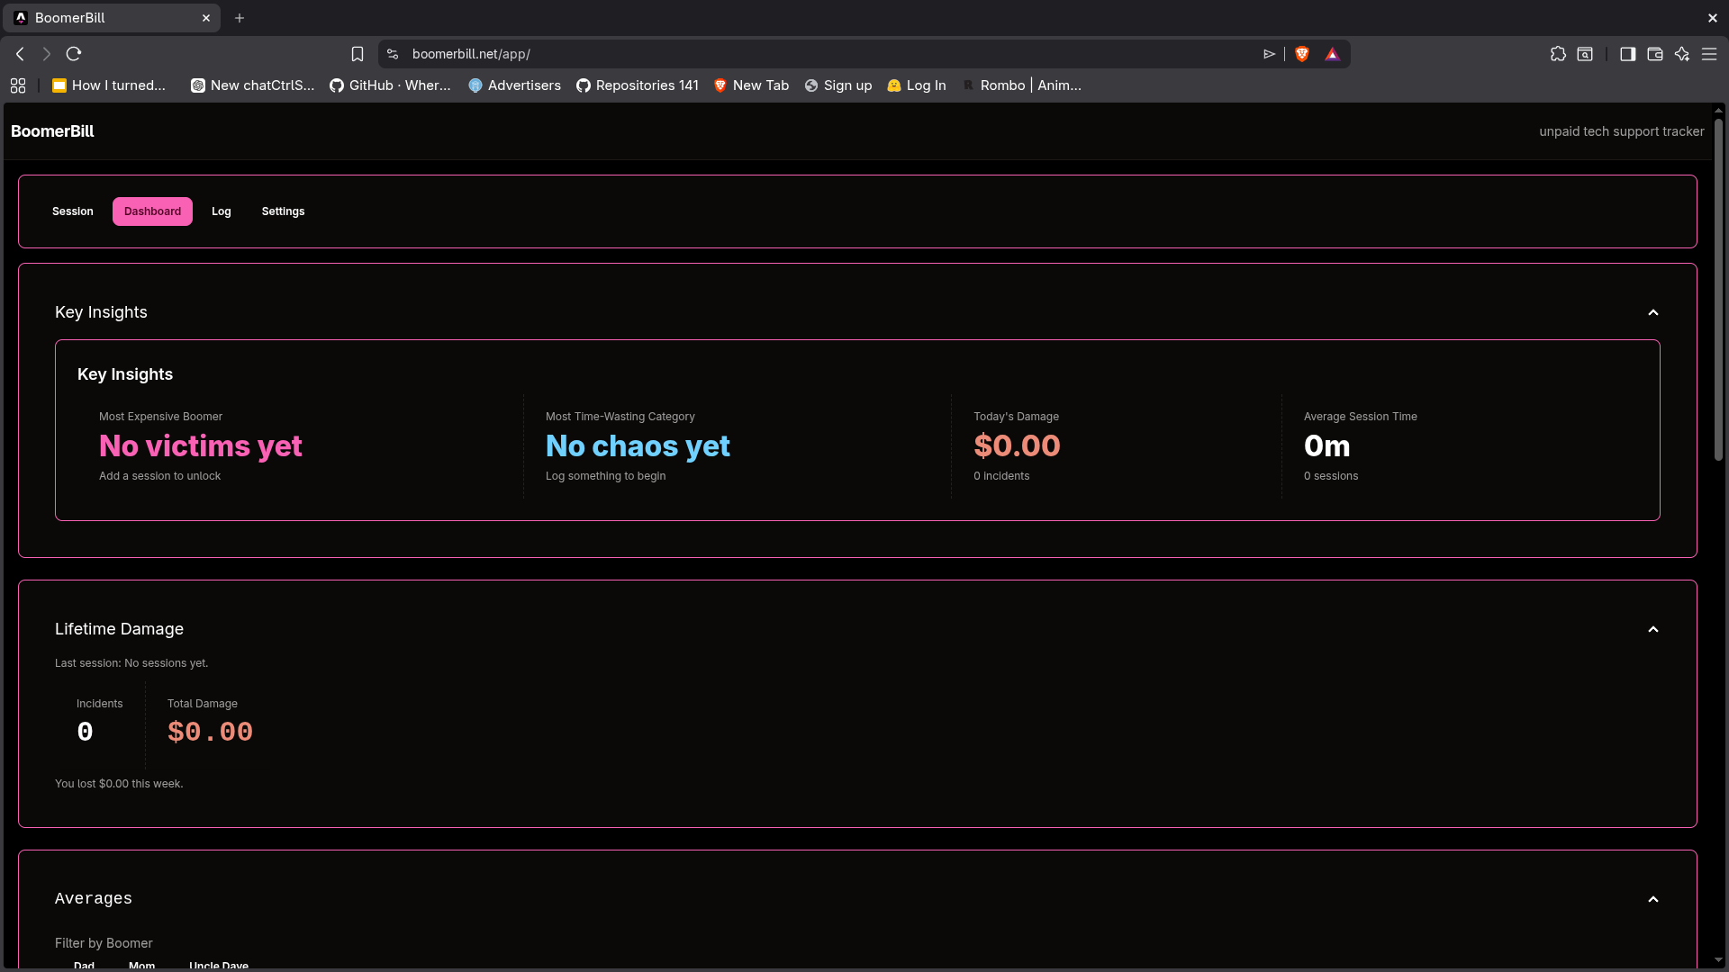The image size is (1729, 972).
Task: Open the Brave Wallet icon
Action: pos(1655,54)
